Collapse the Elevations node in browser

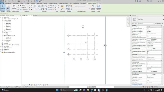pos(3,36)
